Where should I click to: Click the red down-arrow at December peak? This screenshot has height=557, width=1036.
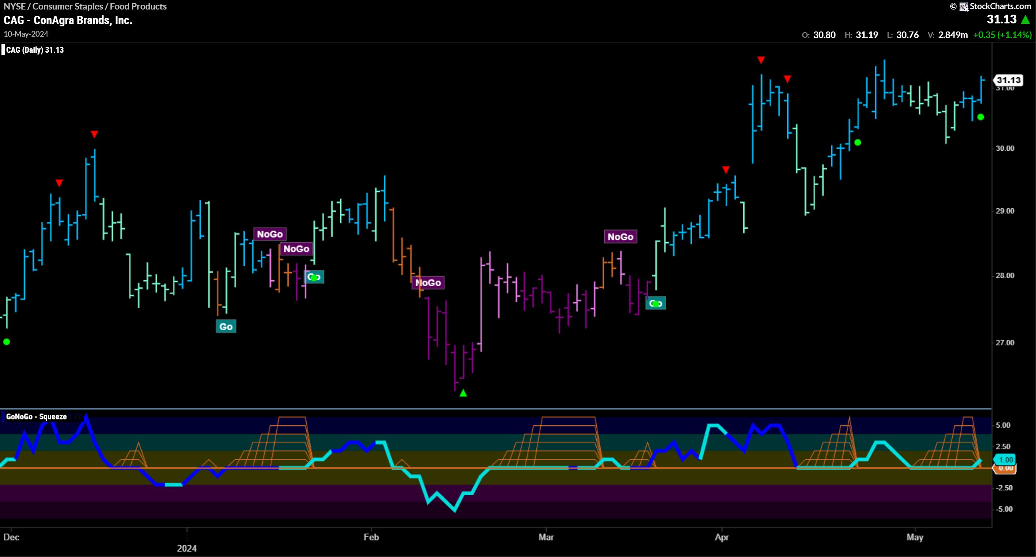click(x=94, y=134)
